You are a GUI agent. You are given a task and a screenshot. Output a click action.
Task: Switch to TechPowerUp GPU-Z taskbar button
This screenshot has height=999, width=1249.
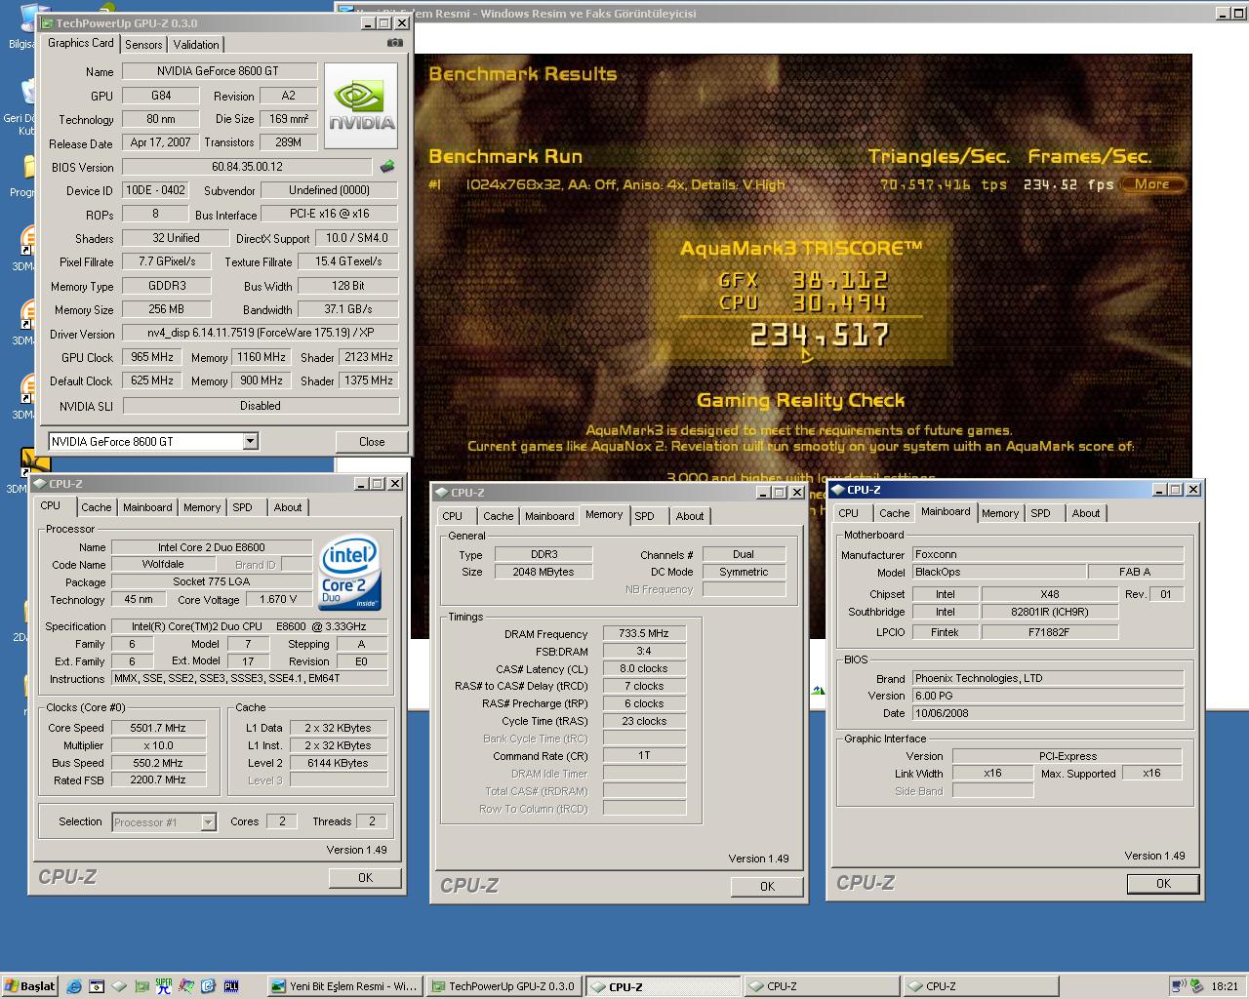pos(503,986)
